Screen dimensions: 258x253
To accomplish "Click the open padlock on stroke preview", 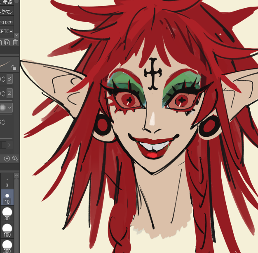I will tap(14, 67).
